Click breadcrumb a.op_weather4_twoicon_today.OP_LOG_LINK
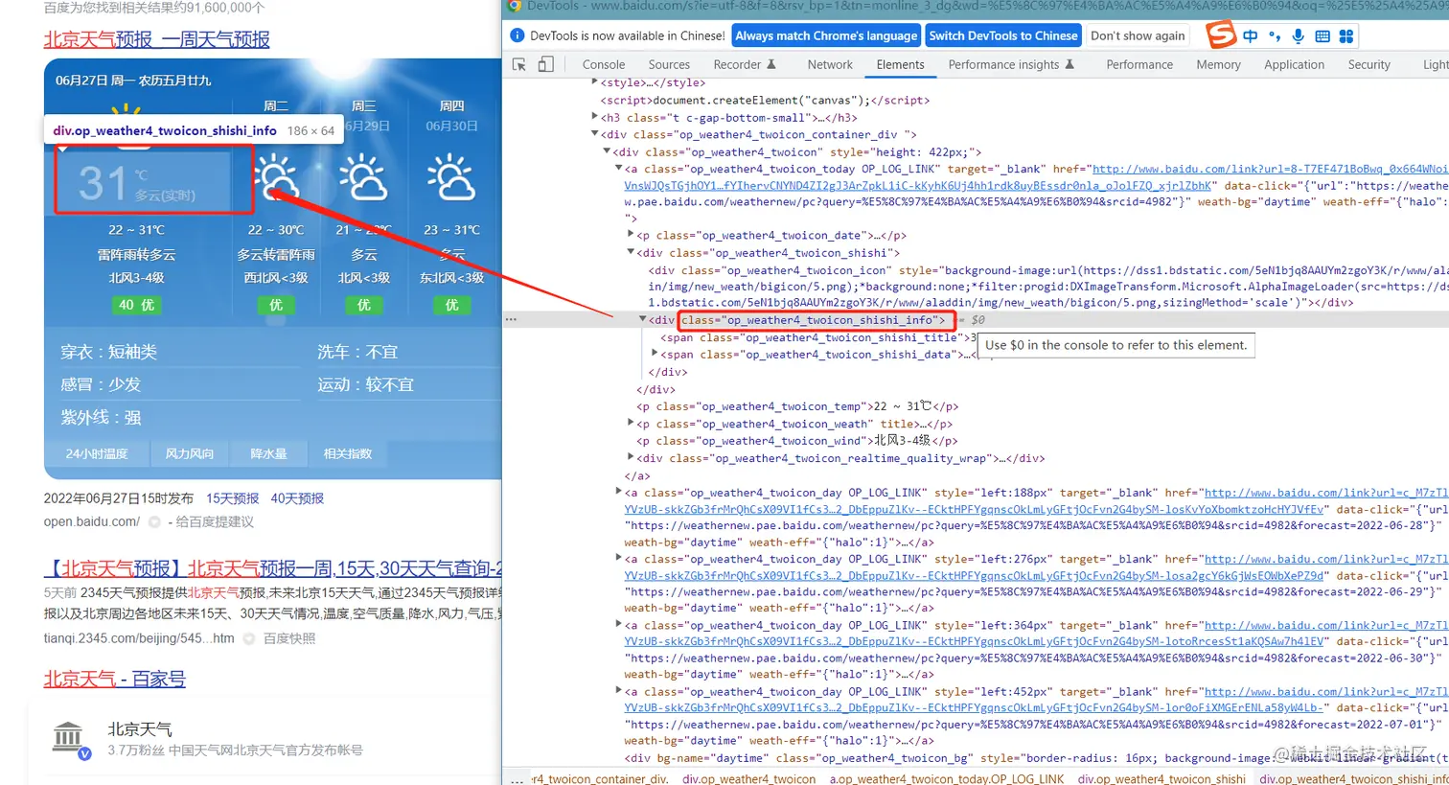1449x785 pixels. [947, 778]
